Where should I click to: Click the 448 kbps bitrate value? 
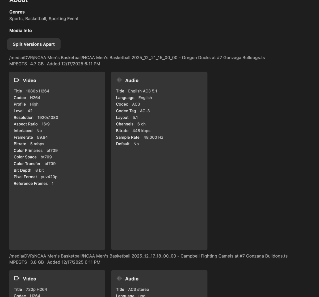point(142,130)
